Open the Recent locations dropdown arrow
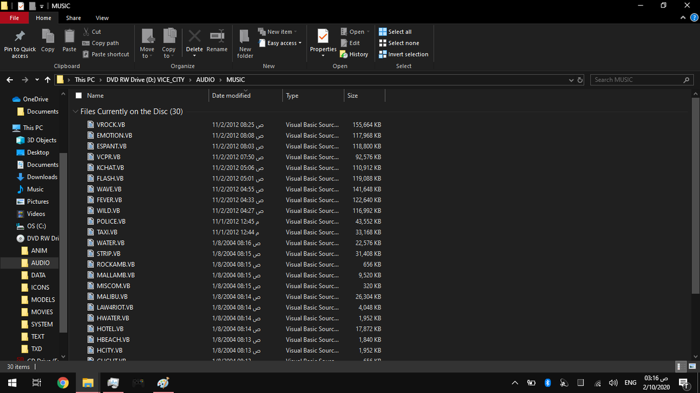 click(x=37, y=80)
